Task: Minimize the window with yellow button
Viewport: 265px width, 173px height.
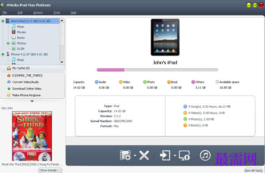Action: tap(248, 5)
